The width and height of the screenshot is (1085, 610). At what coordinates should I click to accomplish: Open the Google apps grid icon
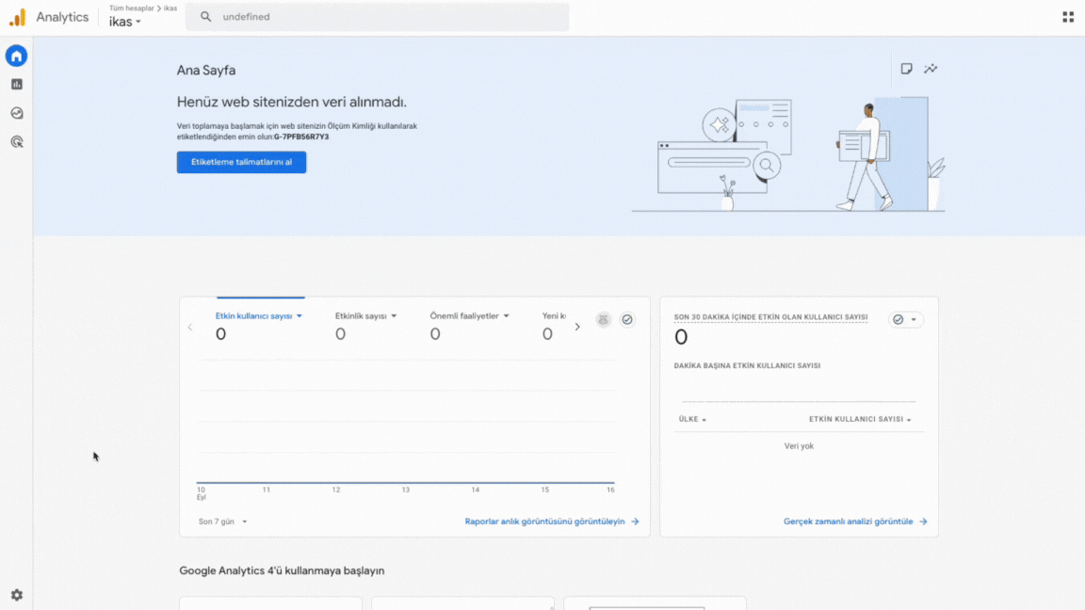click(x=1068, y=17)
